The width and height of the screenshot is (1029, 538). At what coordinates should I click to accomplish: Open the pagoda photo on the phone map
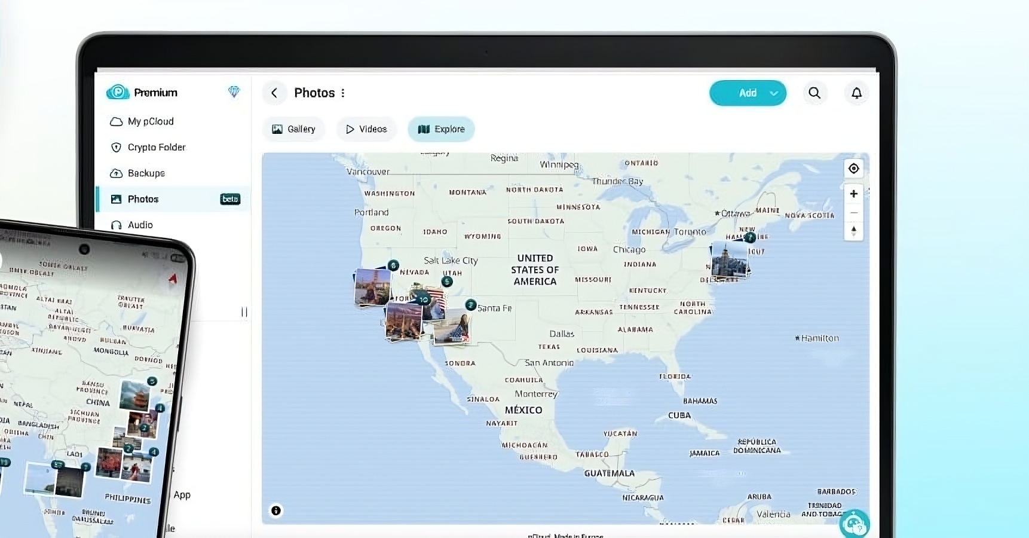[134, 395]
